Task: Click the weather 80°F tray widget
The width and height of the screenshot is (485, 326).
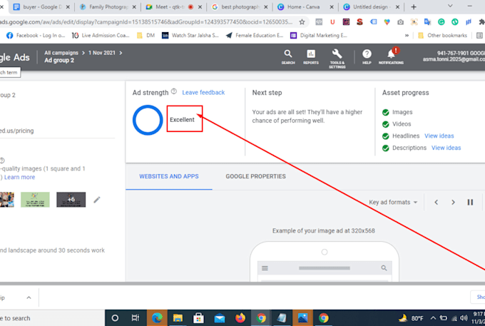Action: (411, 318)
